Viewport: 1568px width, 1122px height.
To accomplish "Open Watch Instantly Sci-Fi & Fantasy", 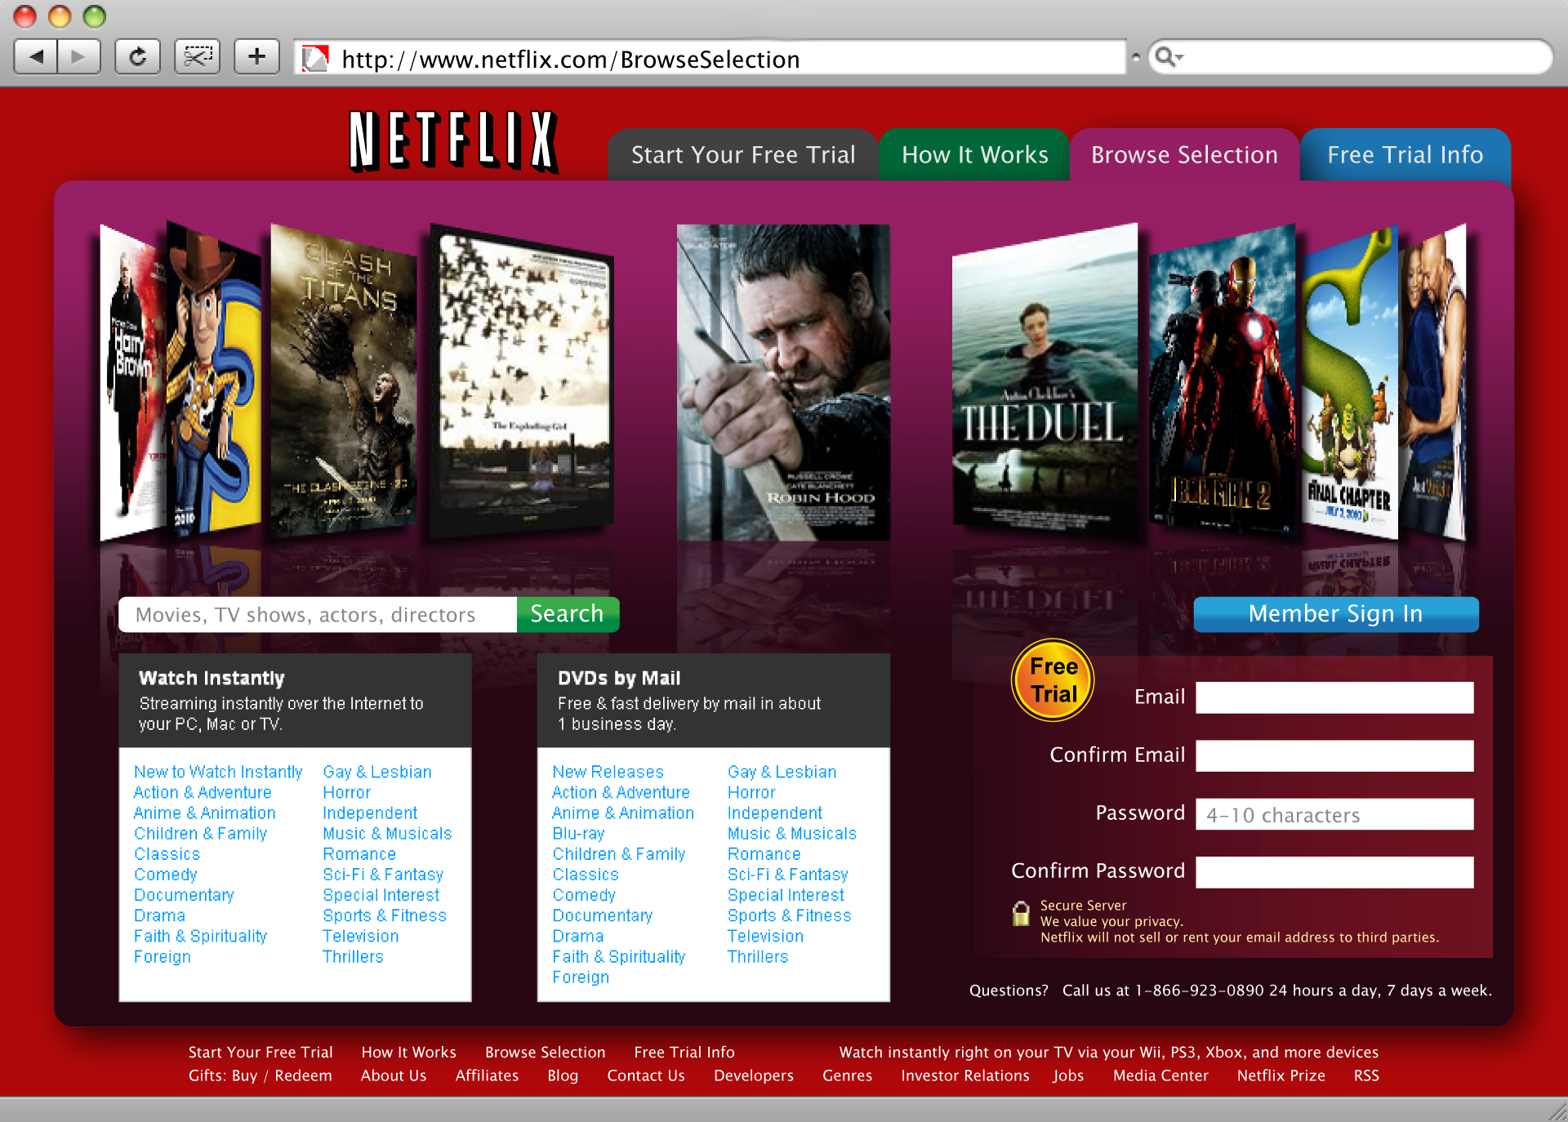I will 383,875.
